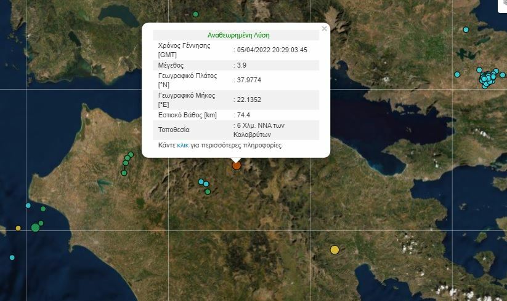The image size is (507, 301).
Task: Select the lowest green marker in vertical chain
Action: click(124, 173)
